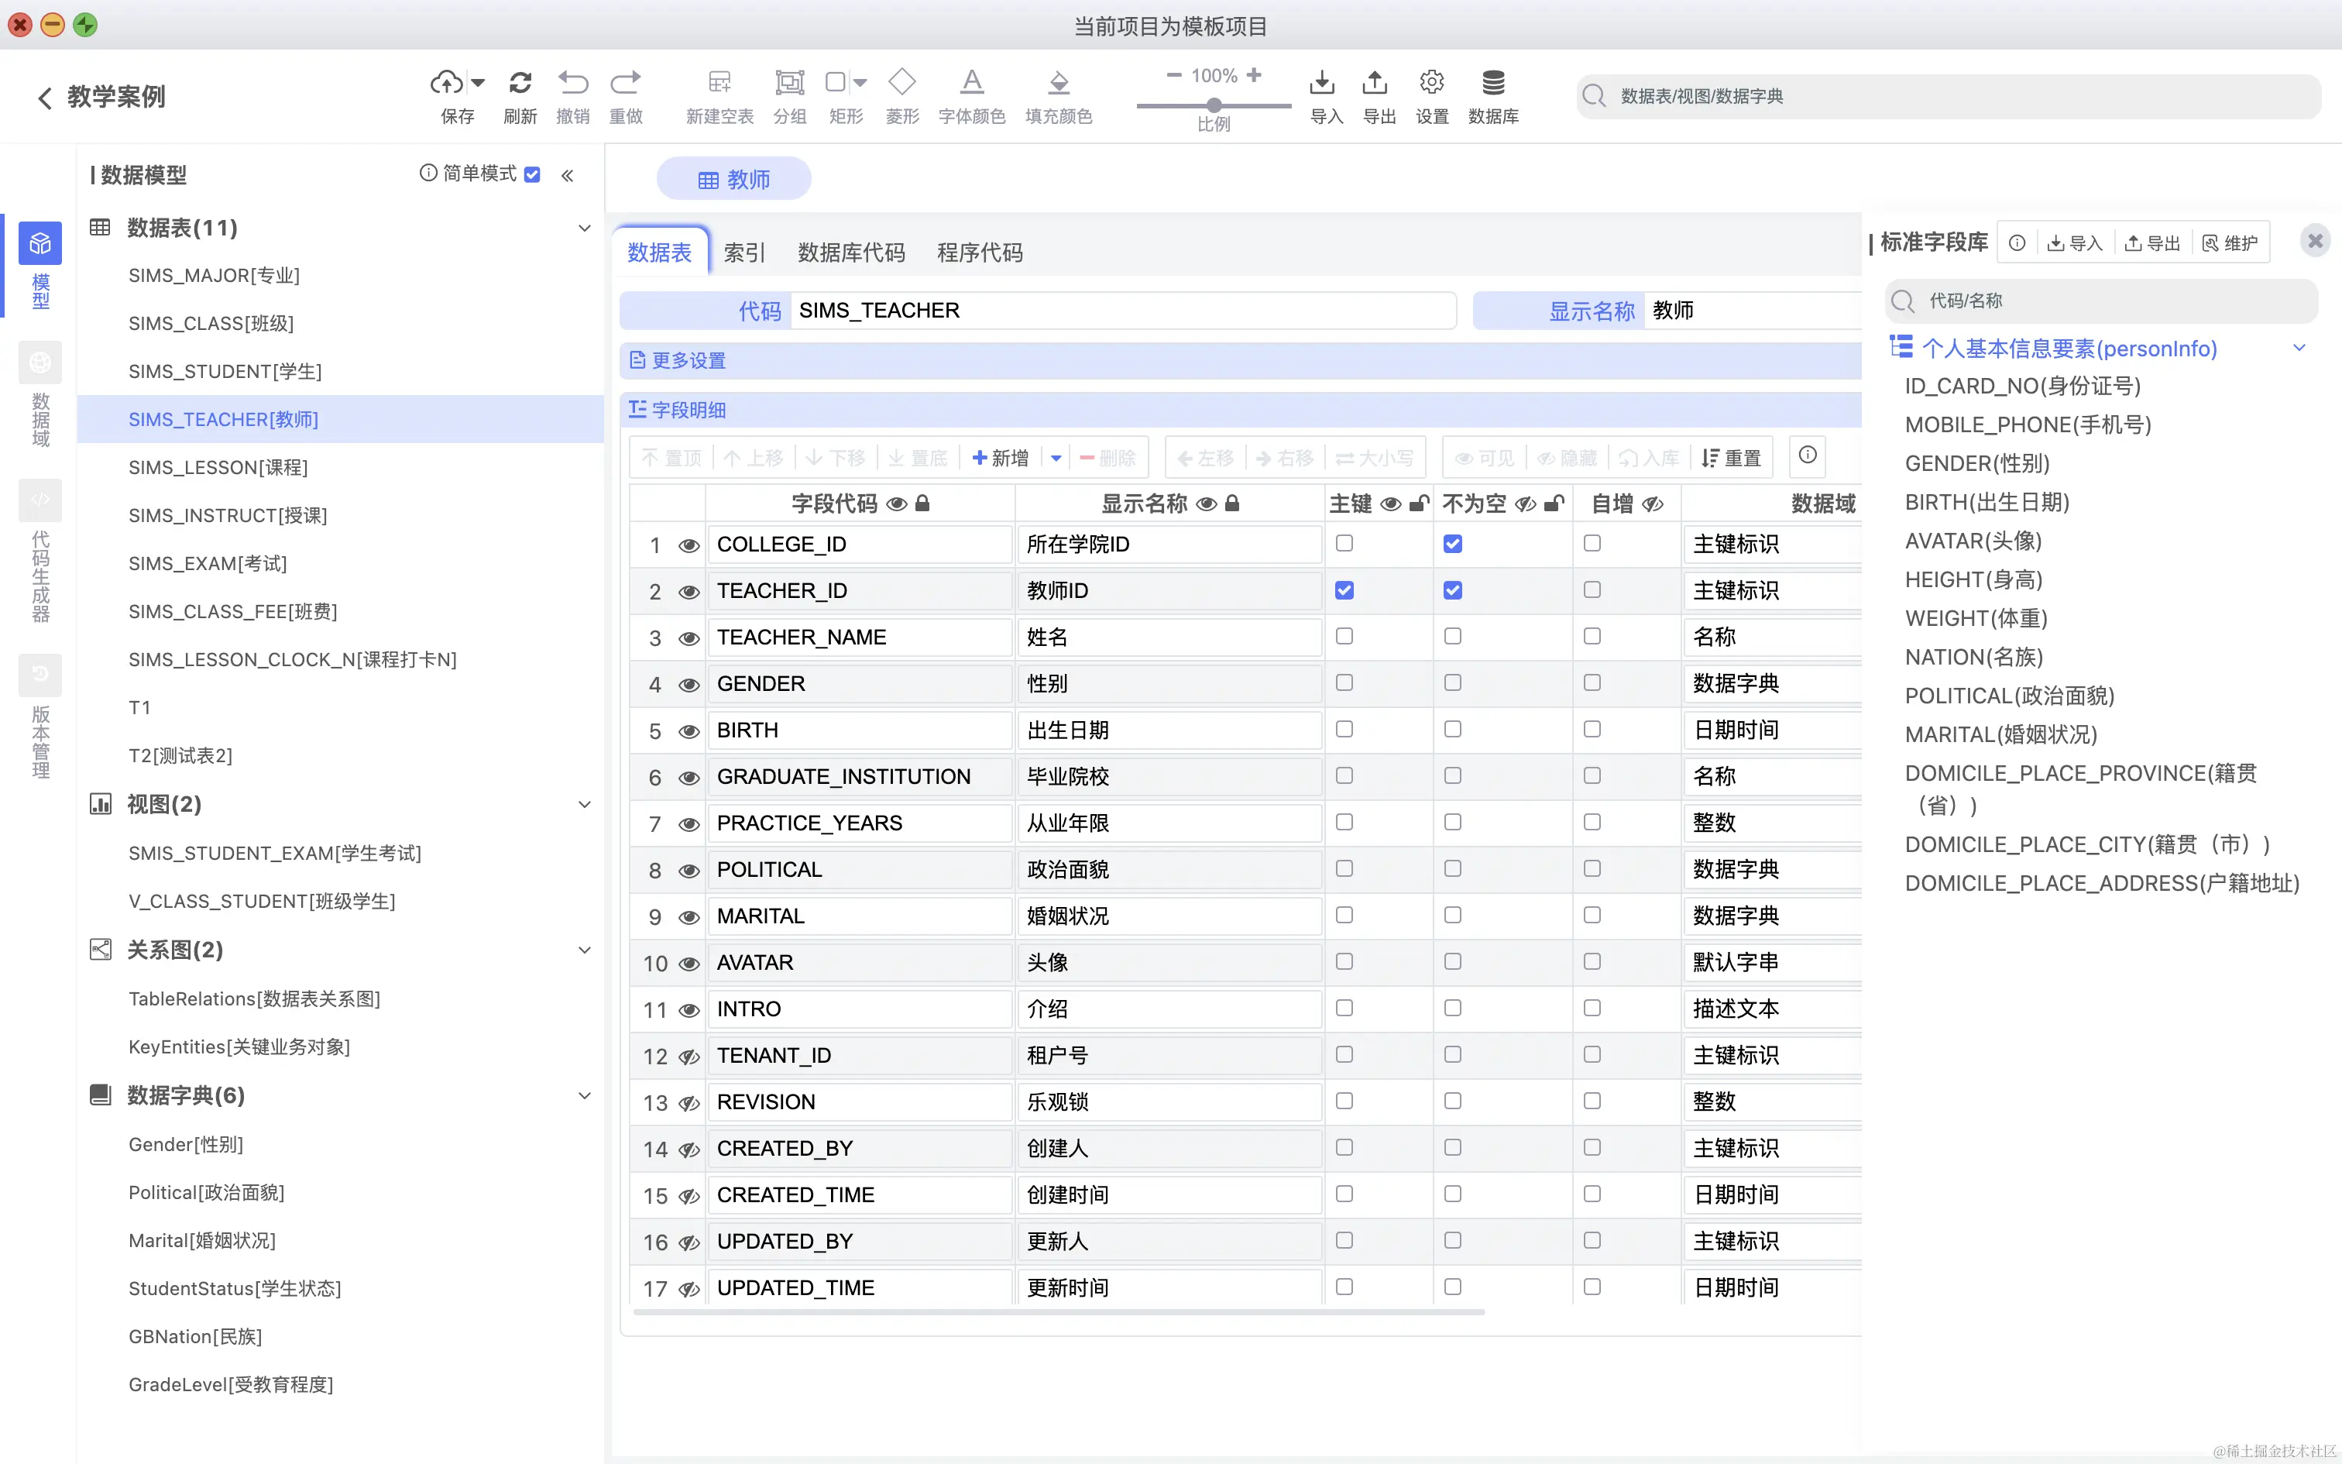The height and width of the screenshot is (1464, 2342).
Task: Check primary key for the COLLEGE_ID row
Action: (x=1344, y=543)
